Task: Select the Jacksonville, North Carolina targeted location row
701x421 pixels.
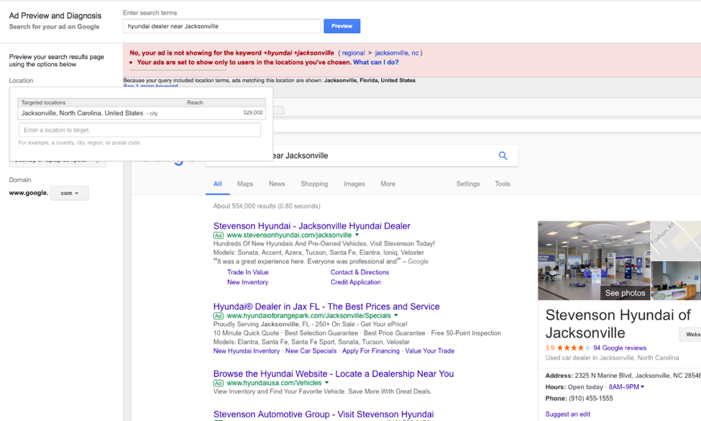Action: point(142,113)
